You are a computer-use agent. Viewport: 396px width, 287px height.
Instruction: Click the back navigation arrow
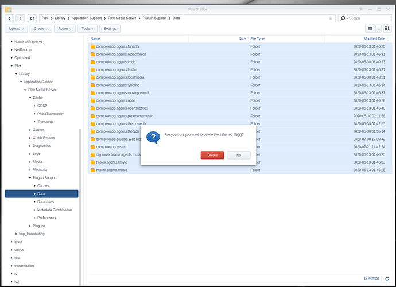click(x=9, y=18)
